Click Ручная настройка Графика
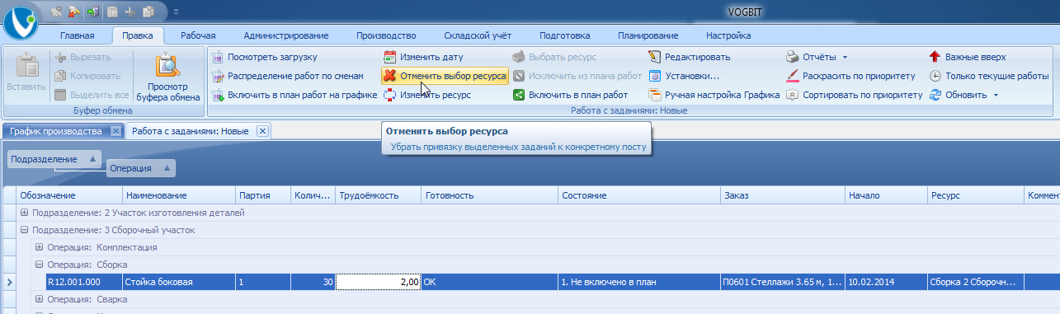This screenshot has height=314, width=1060. (x=714, y=95)
